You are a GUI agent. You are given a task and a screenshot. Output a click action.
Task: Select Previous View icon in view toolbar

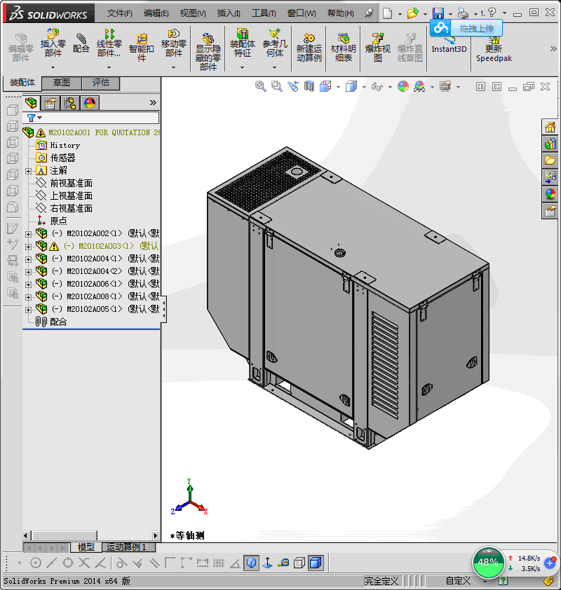(293, 87)
